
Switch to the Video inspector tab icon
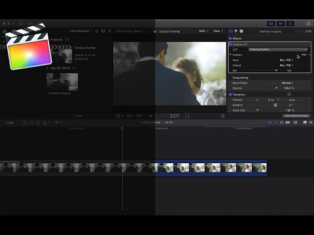(x=231, y=31)
